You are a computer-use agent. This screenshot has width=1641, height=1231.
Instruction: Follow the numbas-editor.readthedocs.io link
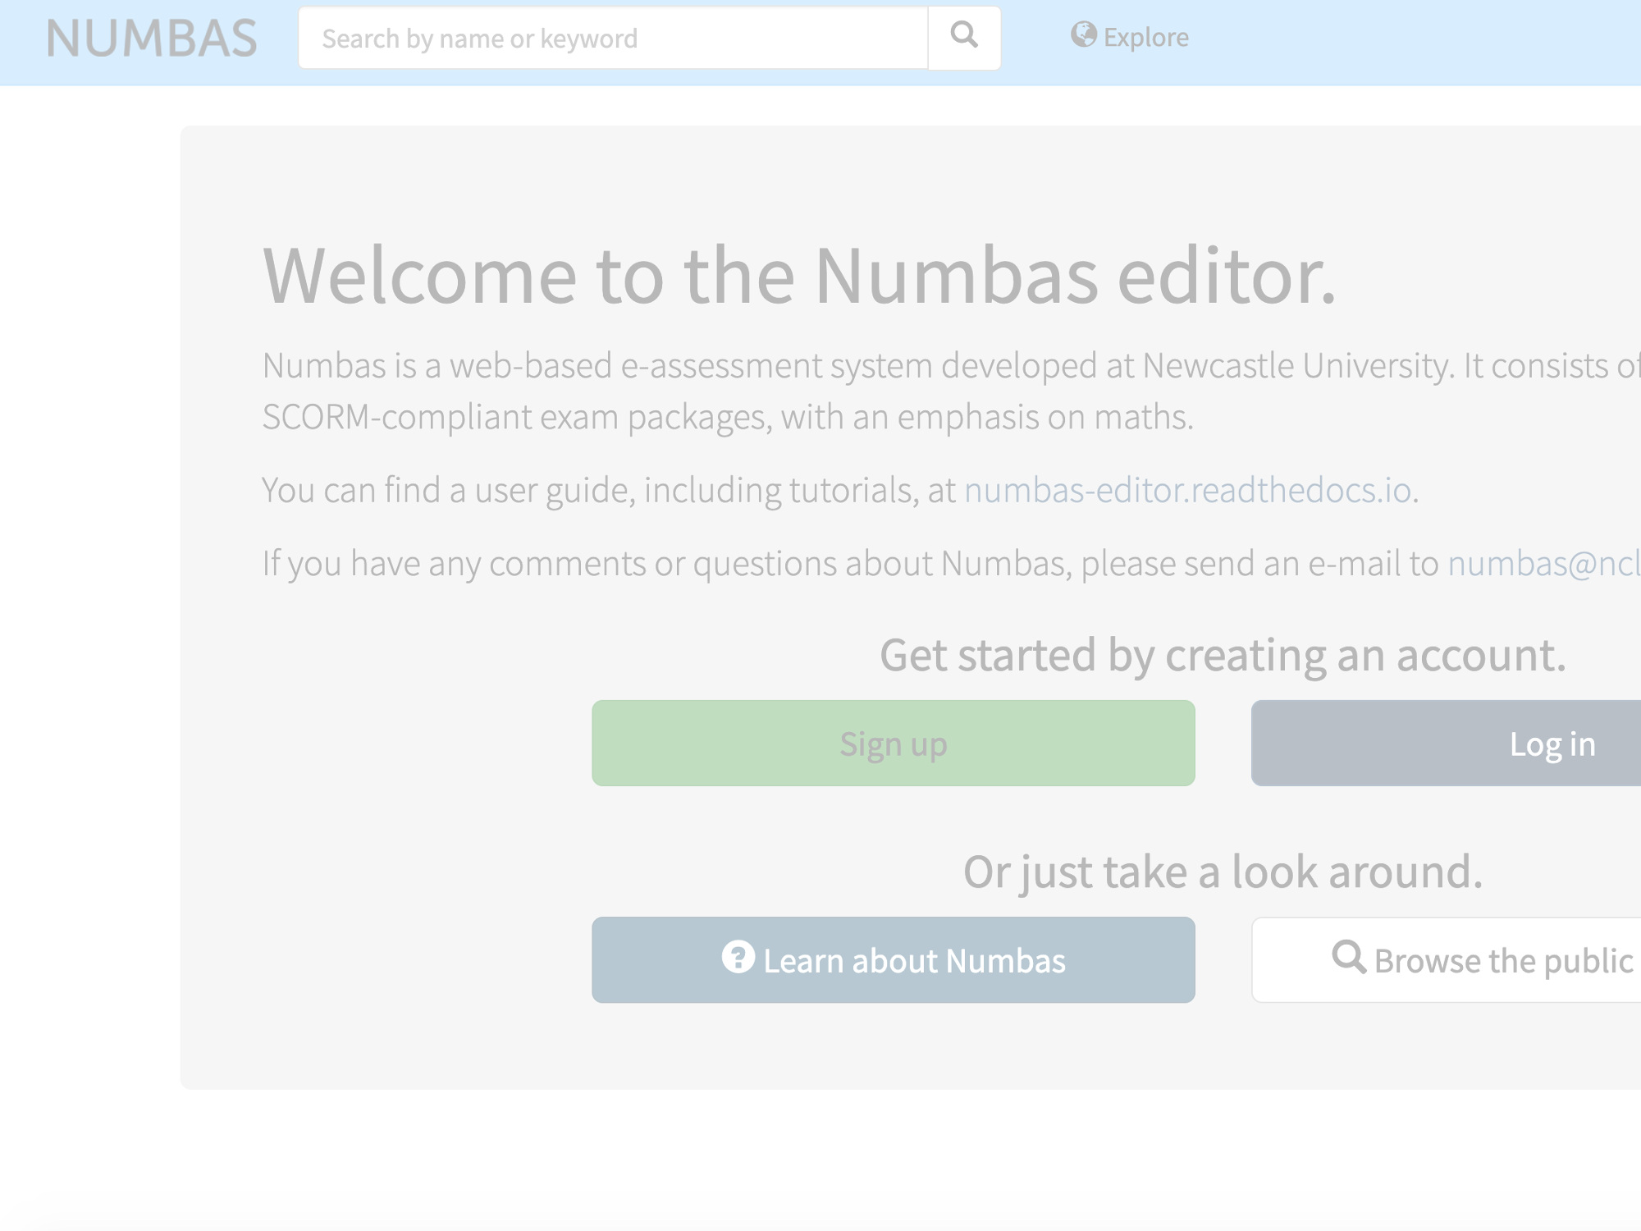(1187, 490)
